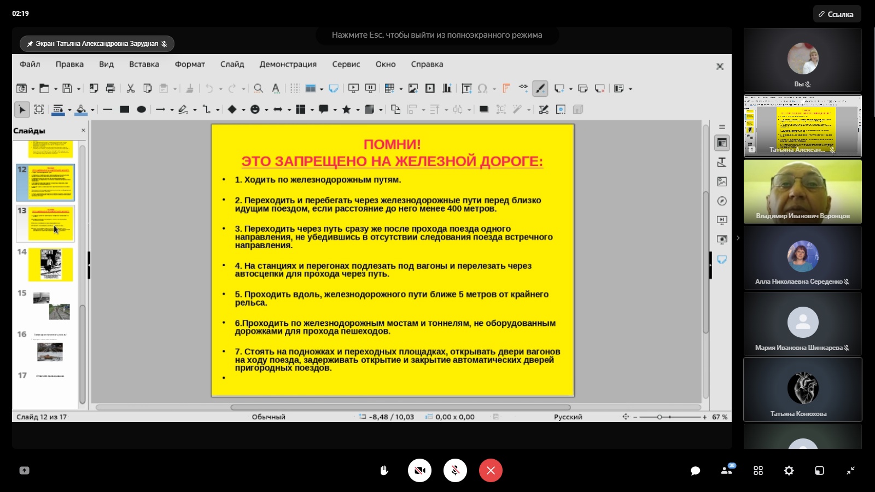Toggle microphone mute in conference controls
The width and height of the screenshot is (875, 492).
pos(455,470)
